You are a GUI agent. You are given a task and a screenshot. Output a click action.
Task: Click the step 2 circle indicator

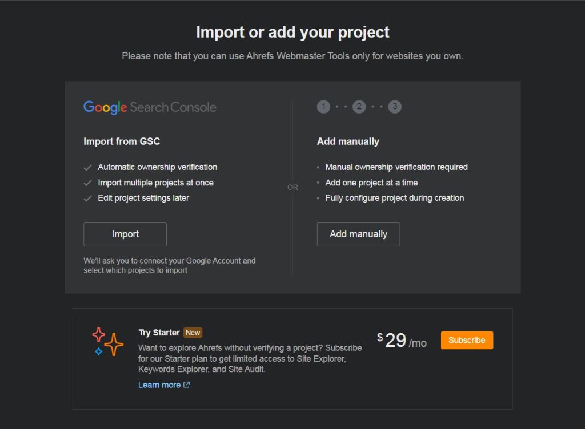pyautogui.click(x=359, y=107)
